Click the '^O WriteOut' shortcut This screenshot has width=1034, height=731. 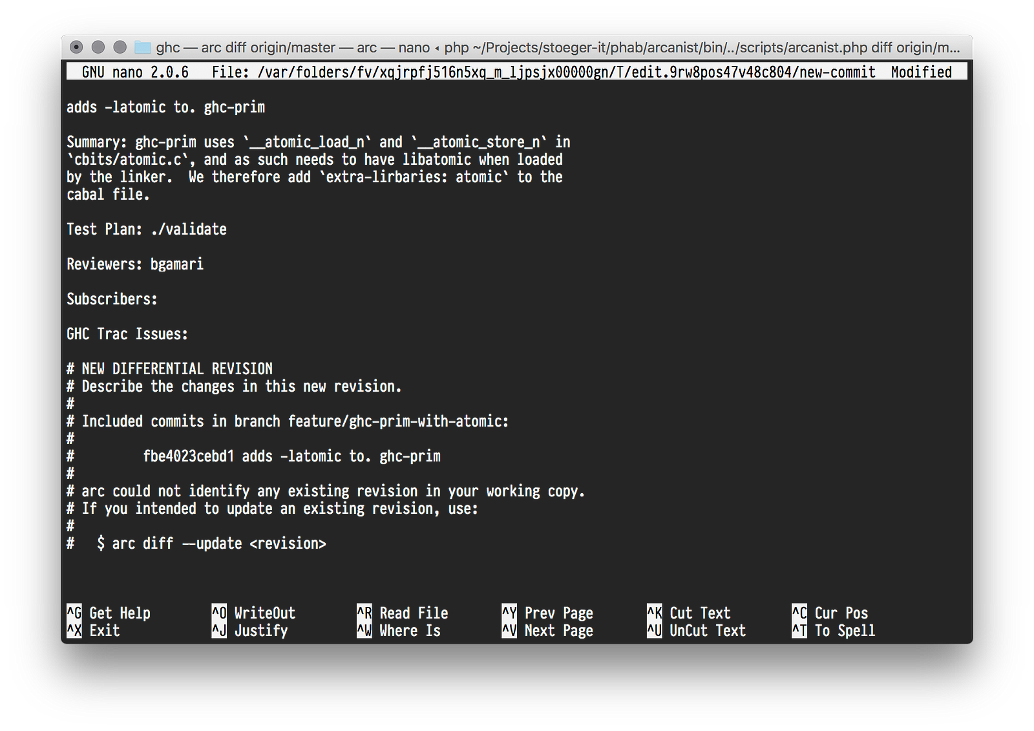pyautogui.click(x=253, y=613)
